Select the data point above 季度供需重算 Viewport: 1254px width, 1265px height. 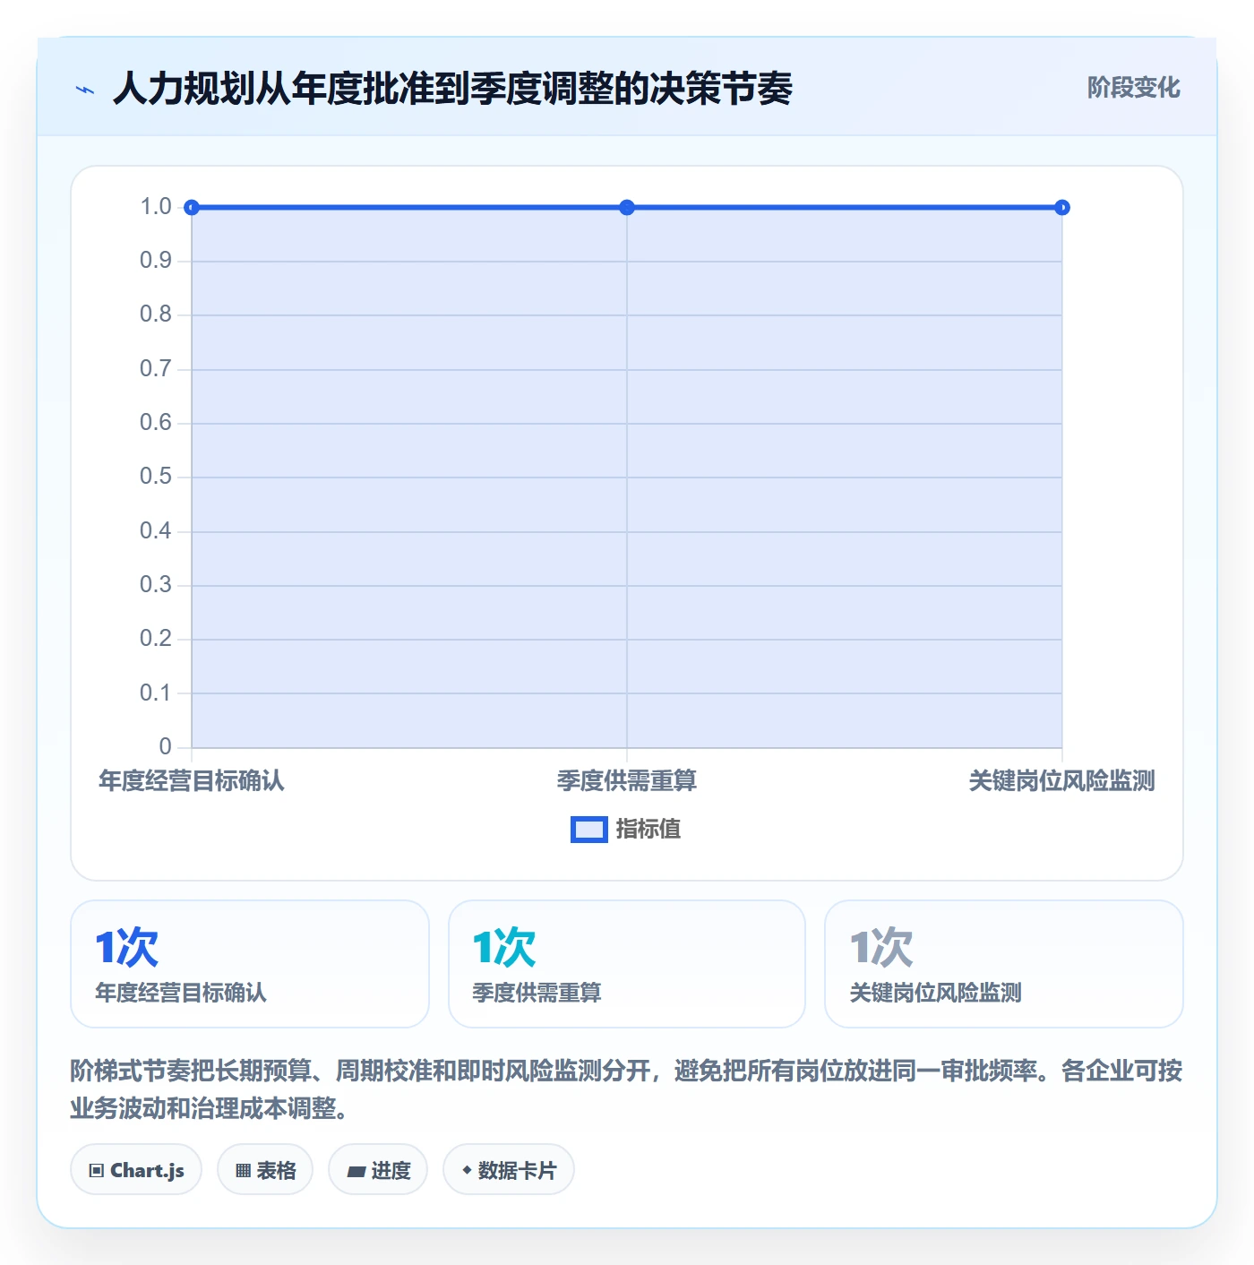click(x=627, y=208)
